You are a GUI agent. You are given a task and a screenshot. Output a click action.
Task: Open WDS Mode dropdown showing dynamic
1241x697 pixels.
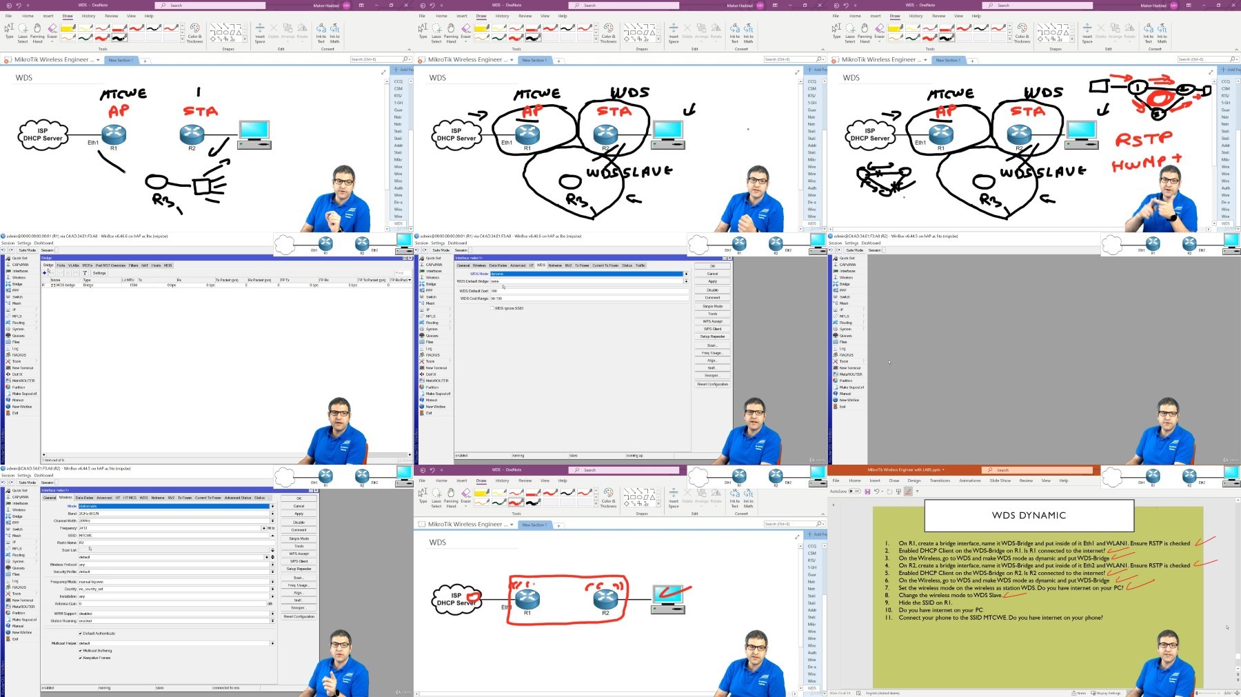pos(685,274)
